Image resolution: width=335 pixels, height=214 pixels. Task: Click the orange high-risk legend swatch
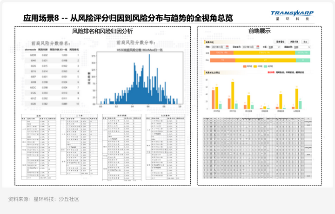(245, 66)
